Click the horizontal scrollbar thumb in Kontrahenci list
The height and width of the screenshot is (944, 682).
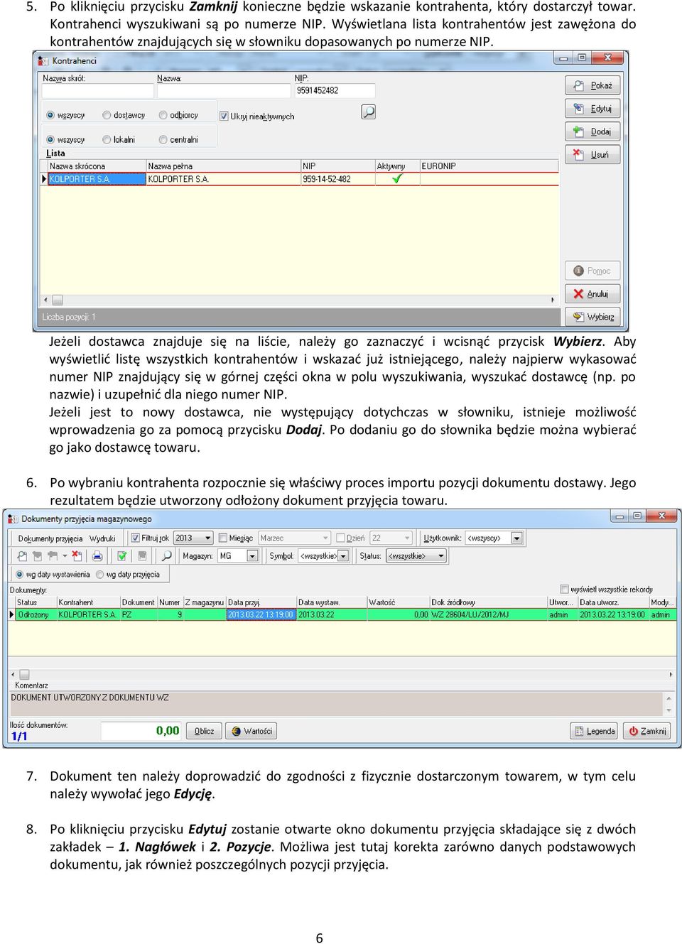tap(58, 300)
